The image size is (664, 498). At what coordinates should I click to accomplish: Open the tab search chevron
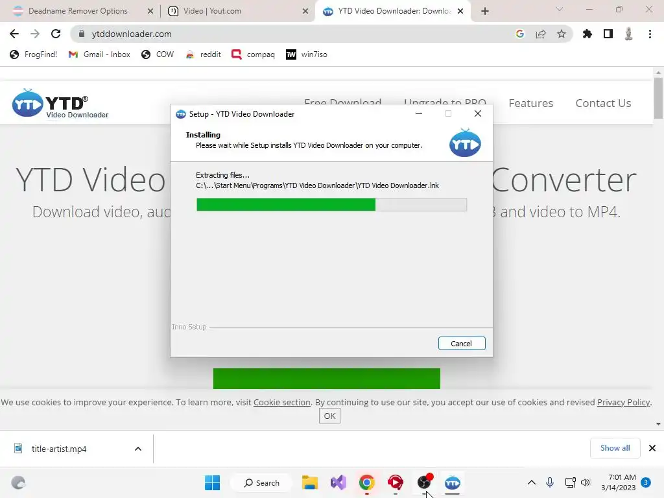pyautogui.click(x=560, y=9)
